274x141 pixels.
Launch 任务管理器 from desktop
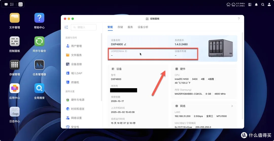[39, 65]
